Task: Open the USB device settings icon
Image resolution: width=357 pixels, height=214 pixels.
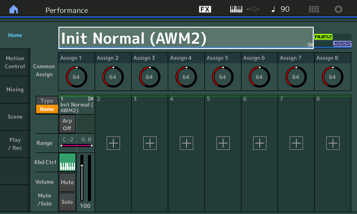Action: [x=253, y=9]
